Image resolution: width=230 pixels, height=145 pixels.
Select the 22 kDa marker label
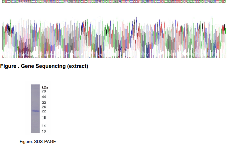[44, 111]
